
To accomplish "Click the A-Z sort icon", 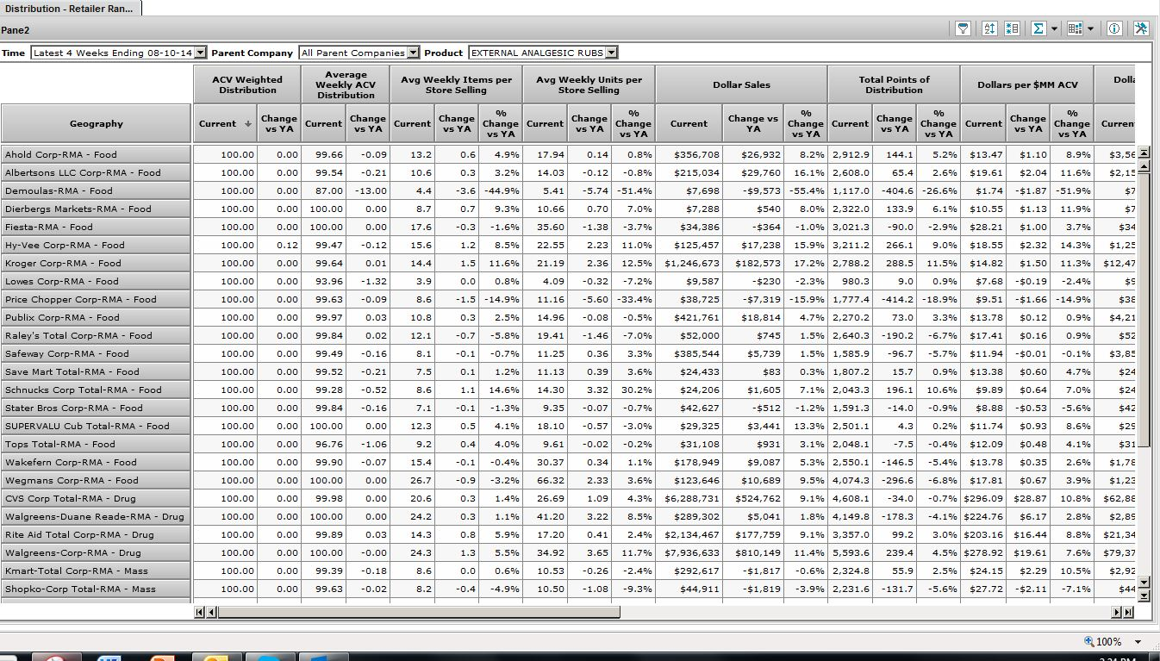I will pyautogui.click(x=989, y=28).
